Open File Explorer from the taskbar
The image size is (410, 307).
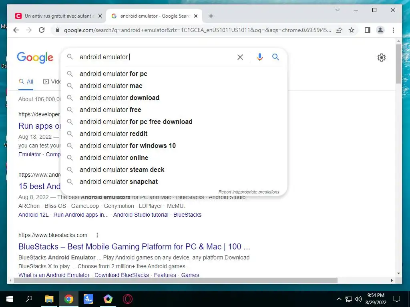(49, 299)
